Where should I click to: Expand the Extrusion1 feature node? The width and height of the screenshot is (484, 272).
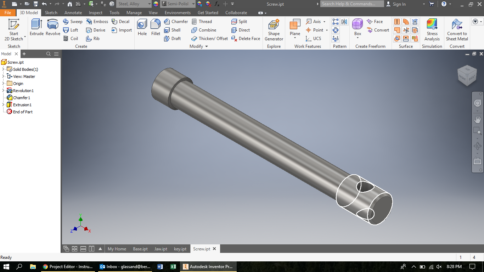[x=3, y=105]
